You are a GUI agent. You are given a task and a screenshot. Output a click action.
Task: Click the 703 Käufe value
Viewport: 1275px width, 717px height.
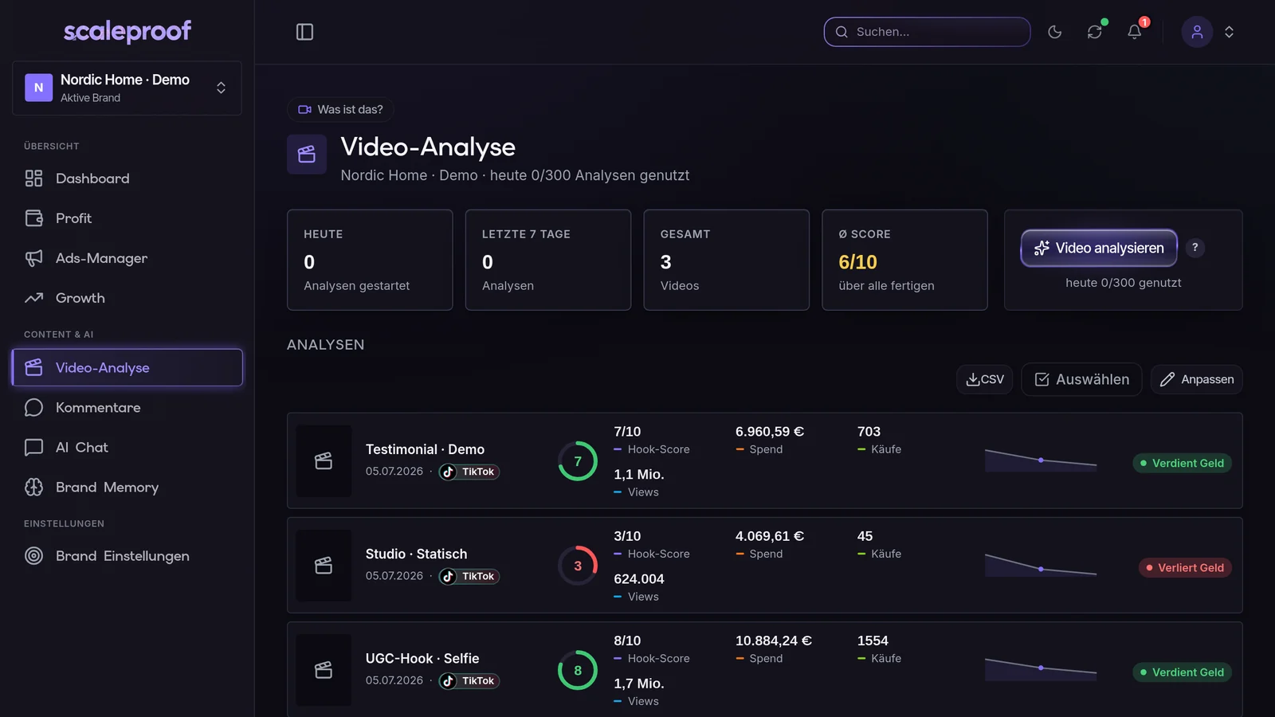pos(869,432)
